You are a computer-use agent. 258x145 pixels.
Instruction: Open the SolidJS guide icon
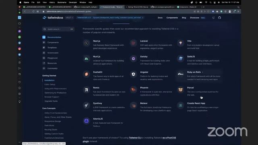[181, 58]
